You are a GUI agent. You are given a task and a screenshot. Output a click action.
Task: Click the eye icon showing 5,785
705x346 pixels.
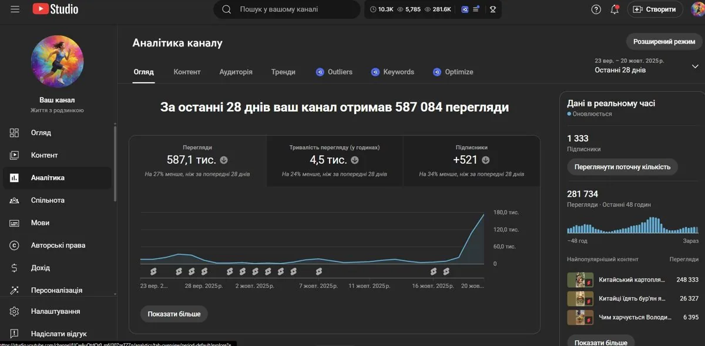click(400, 9)
